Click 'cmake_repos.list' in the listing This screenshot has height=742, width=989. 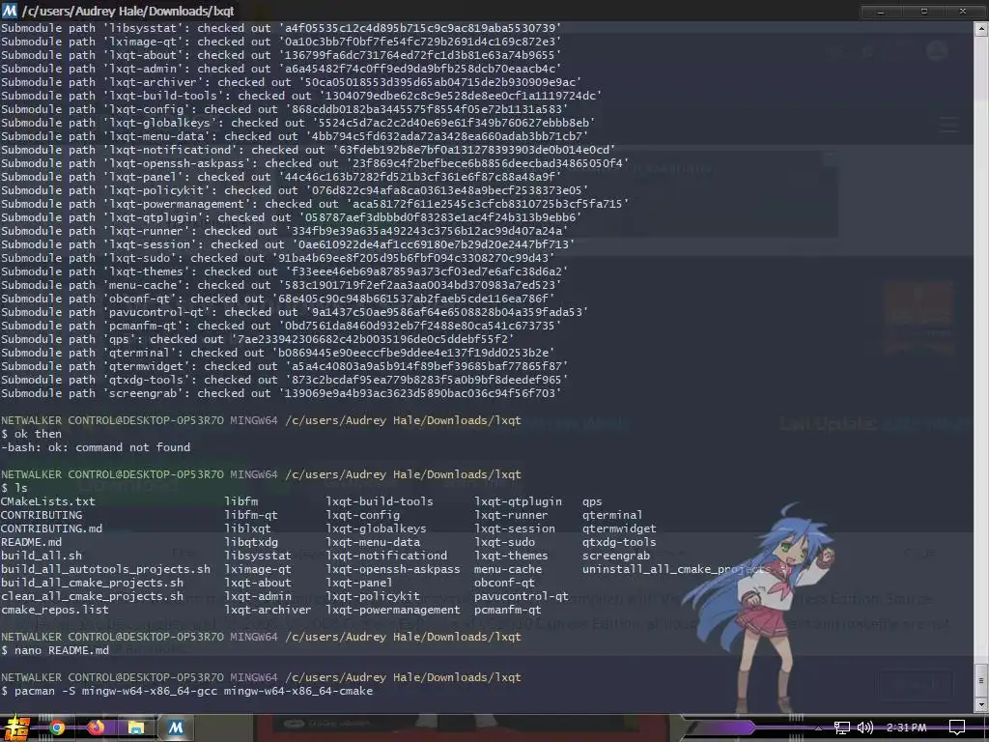pos(54,611)
